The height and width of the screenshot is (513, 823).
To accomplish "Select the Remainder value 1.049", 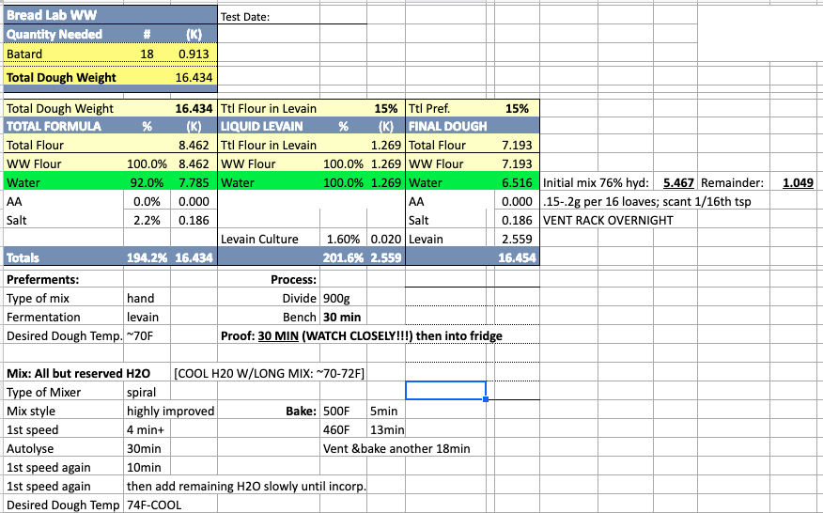I will coord(798,182).
